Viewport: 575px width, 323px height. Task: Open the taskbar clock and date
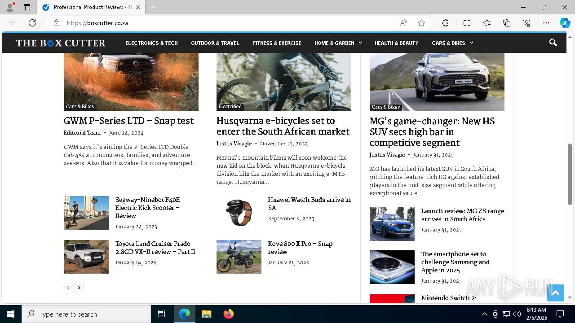tap(536, 314)
